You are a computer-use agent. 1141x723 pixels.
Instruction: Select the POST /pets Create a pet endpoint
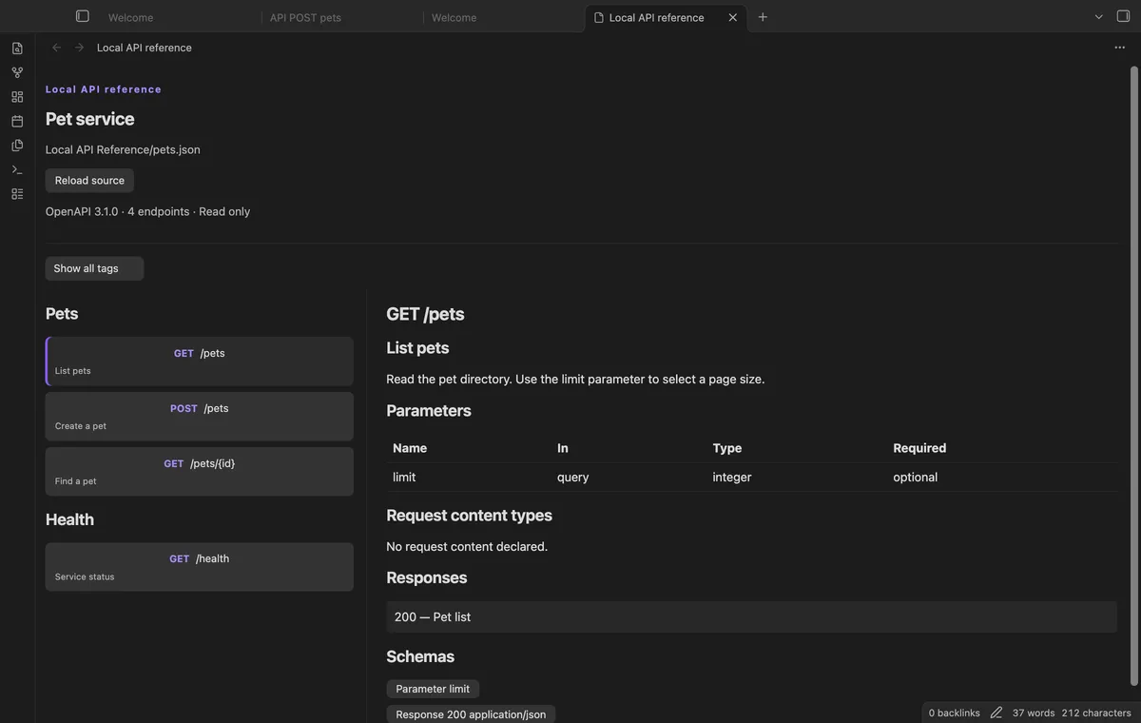(x=200, y=416)
